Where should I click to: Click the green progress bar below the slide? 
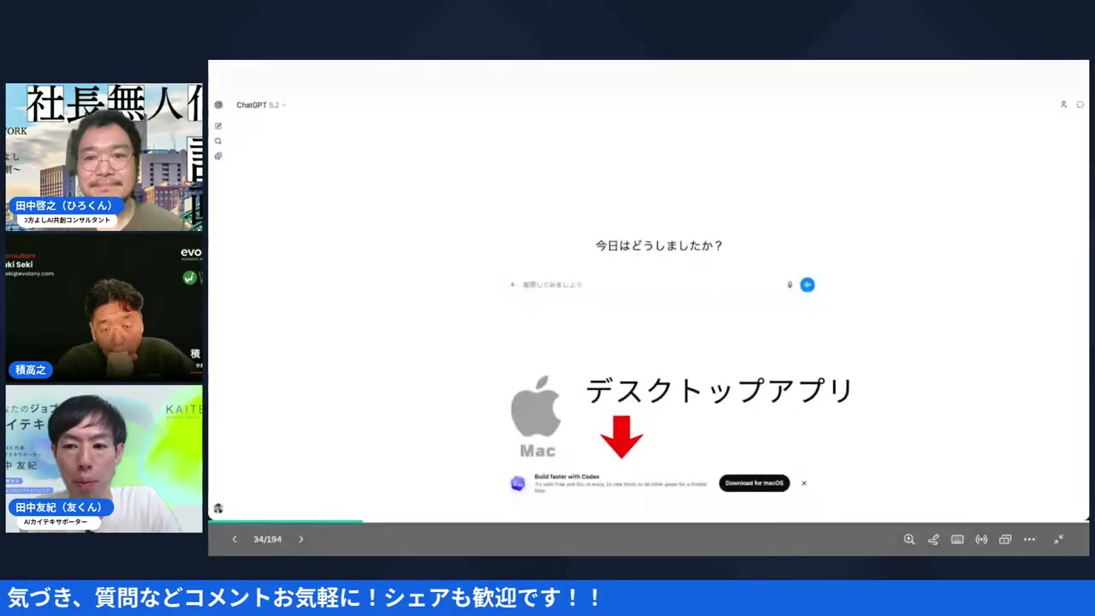pyautogui.click(x=287, y=520)
